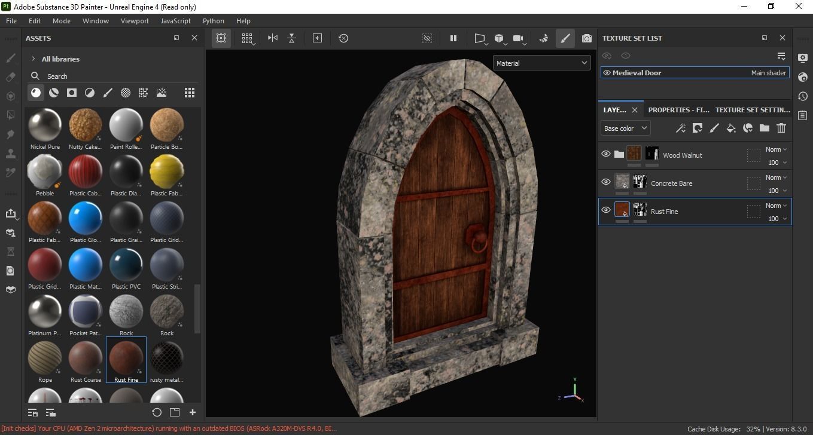Open Wood Walnut opacity 100 dropdown
The width and height of the screenshot is (813, 435).
click(x=777, y=163)
